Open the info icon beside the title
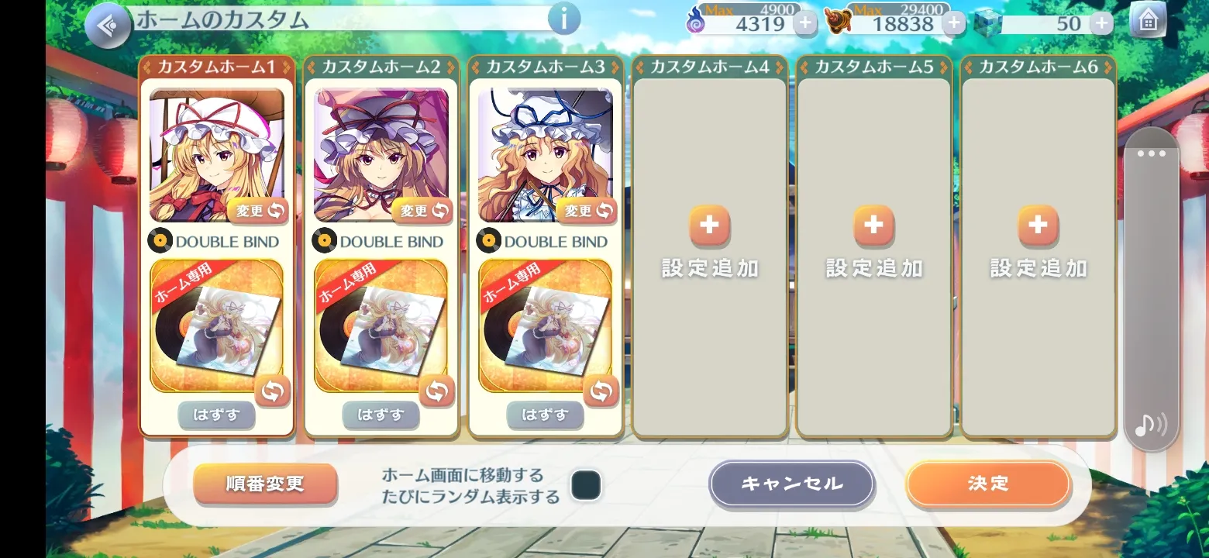1209x558 pixels. click(563, 19)
